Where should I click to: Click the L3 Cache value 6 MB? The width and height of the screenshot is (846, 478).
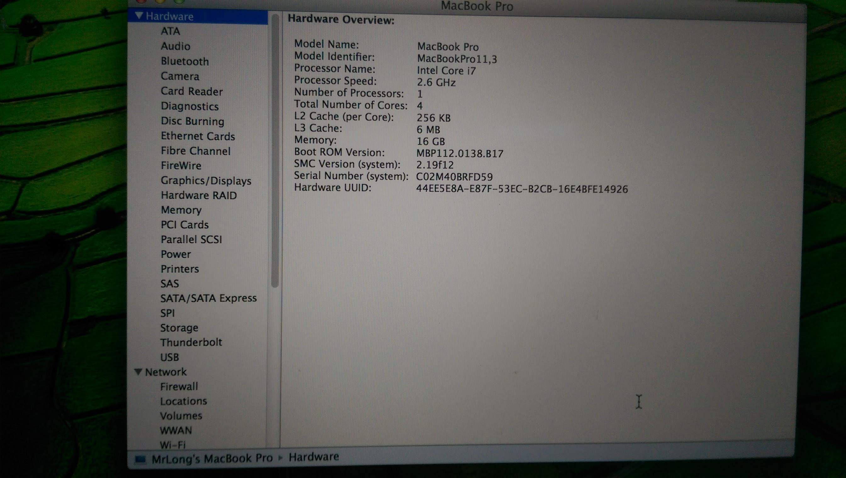tap(428, 130)
